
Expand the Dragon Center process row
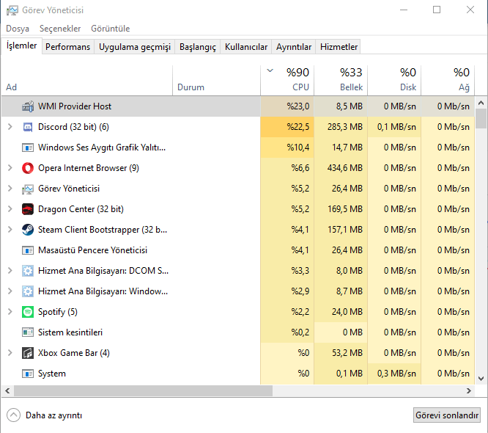click(10, 209)
